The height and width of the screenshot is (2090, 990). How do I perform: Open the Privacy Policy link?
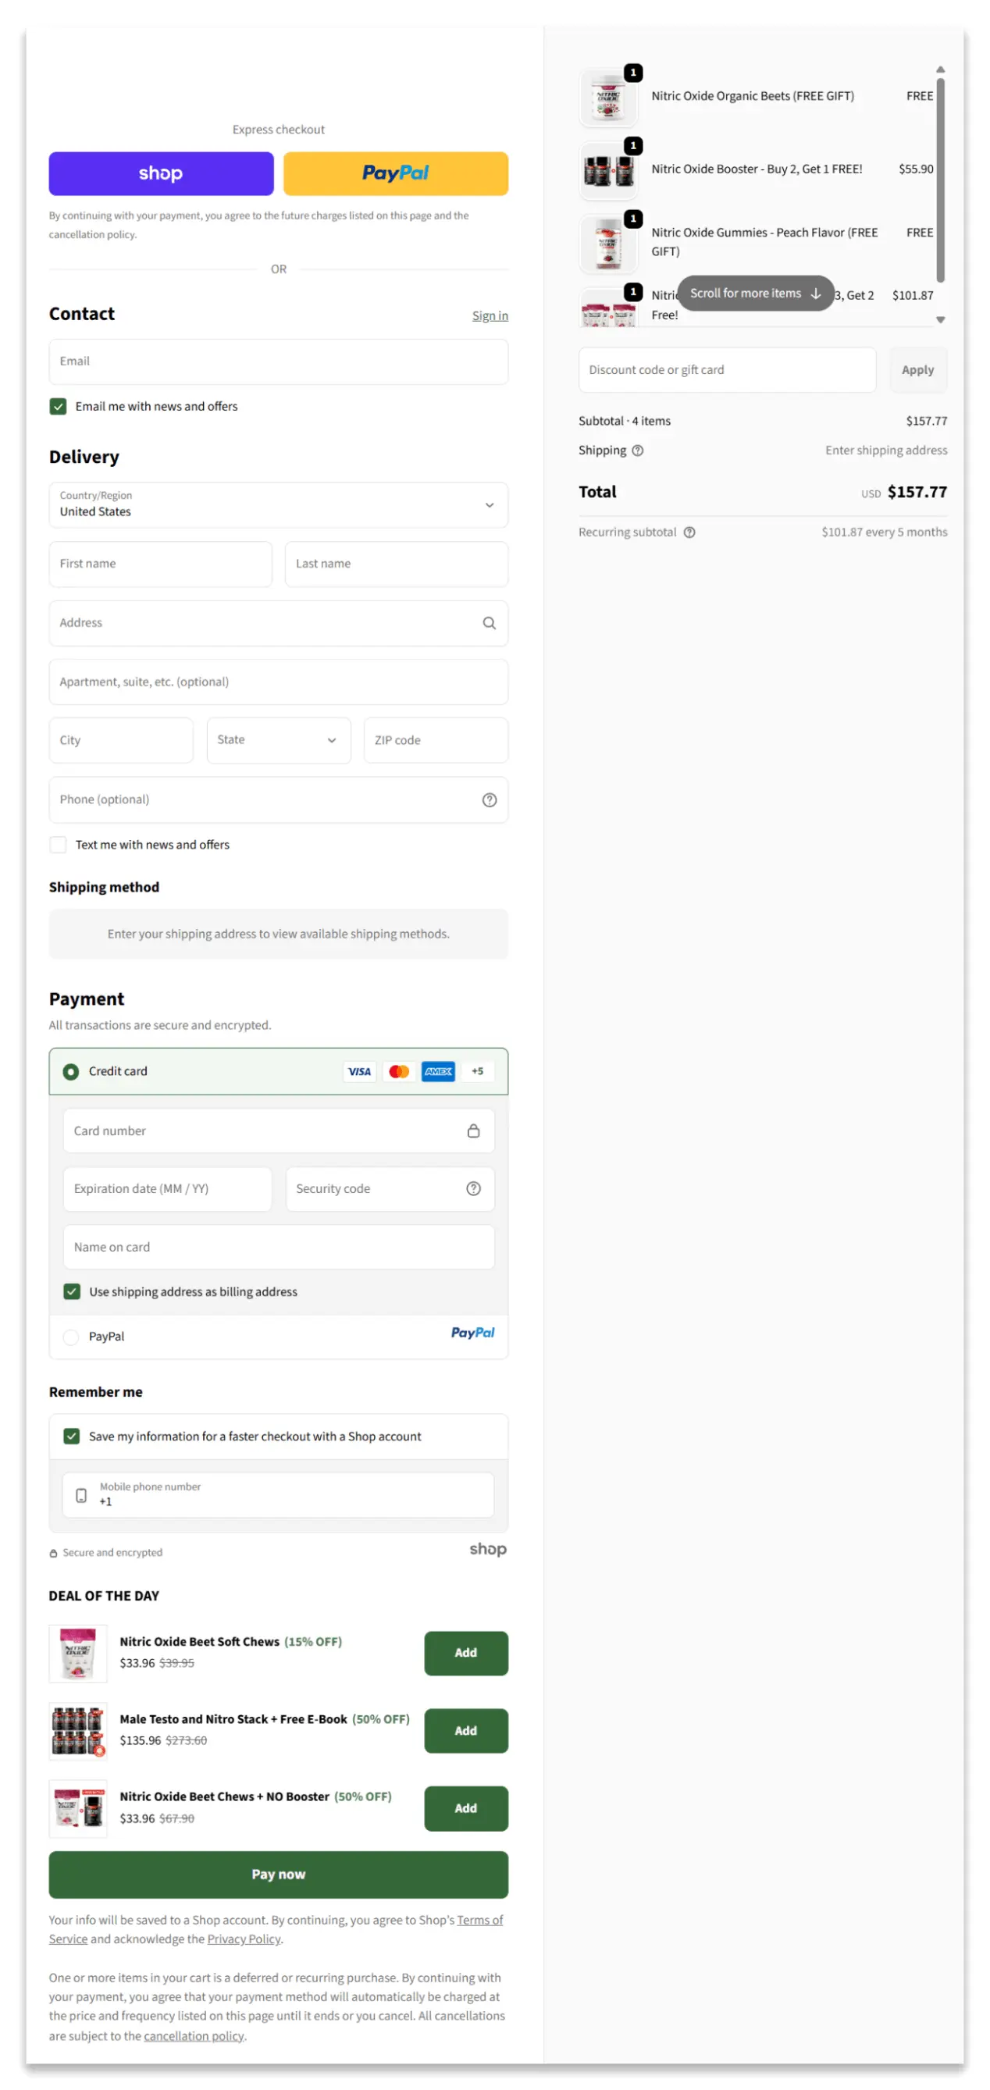pyautogui.click(x=244, y=1940)
